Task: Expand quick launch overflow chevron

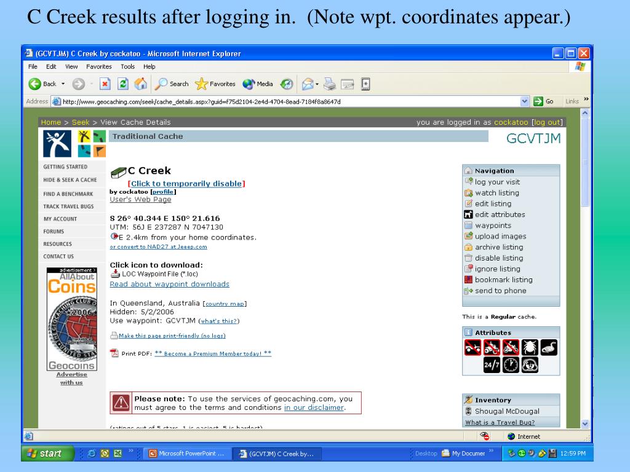Action: (130, 451)
